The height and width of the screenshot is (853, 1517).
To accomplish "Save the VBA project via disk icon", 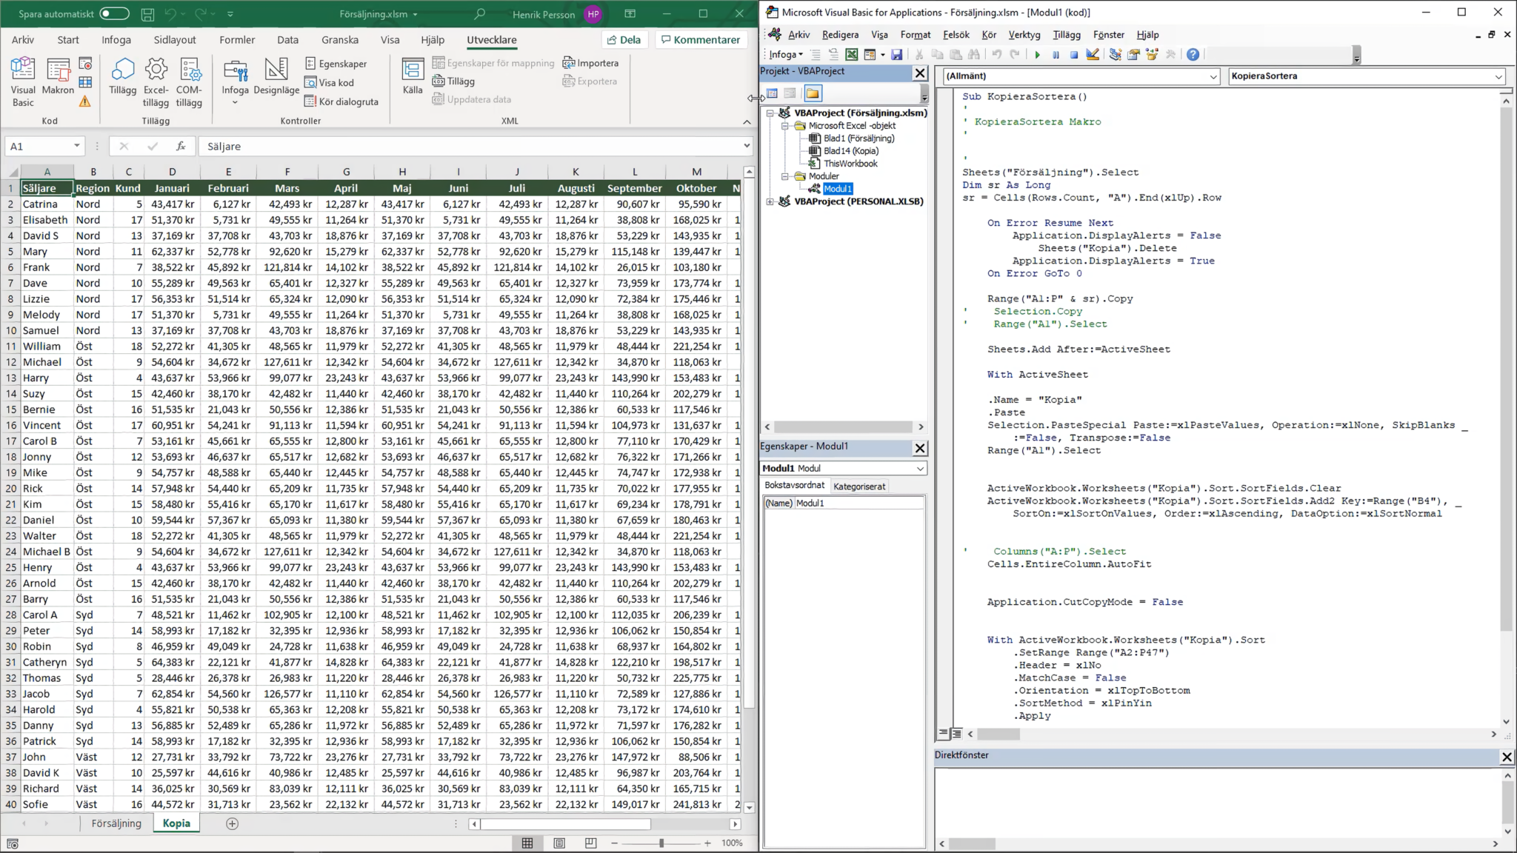I will (x=896, y=55).
